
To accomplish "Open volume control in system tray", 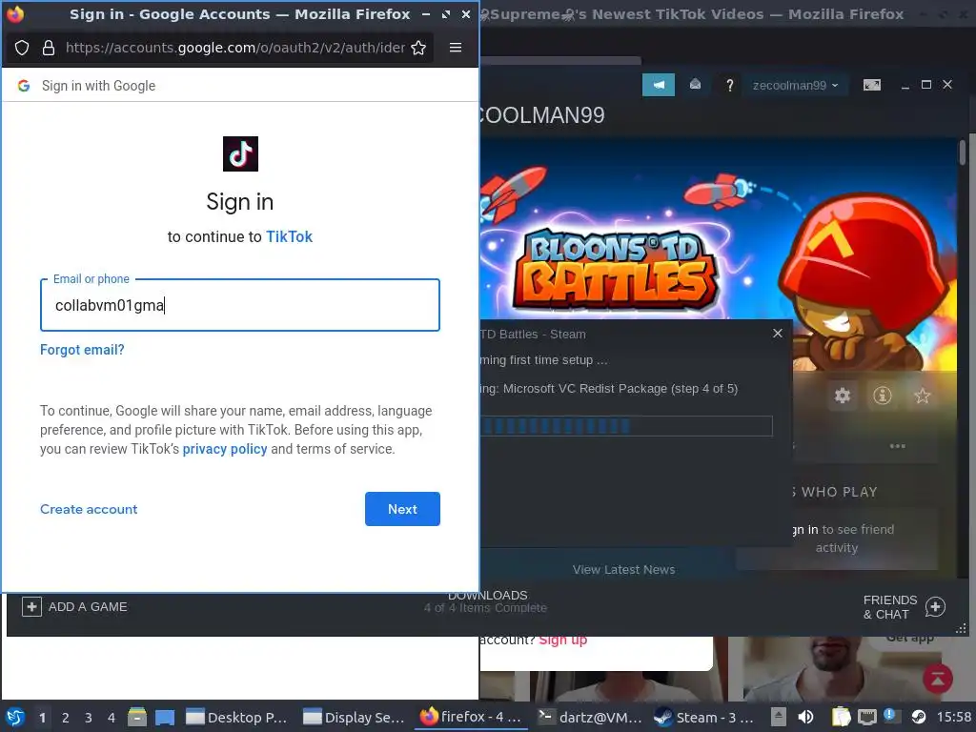I will click(x=805, y=717).
